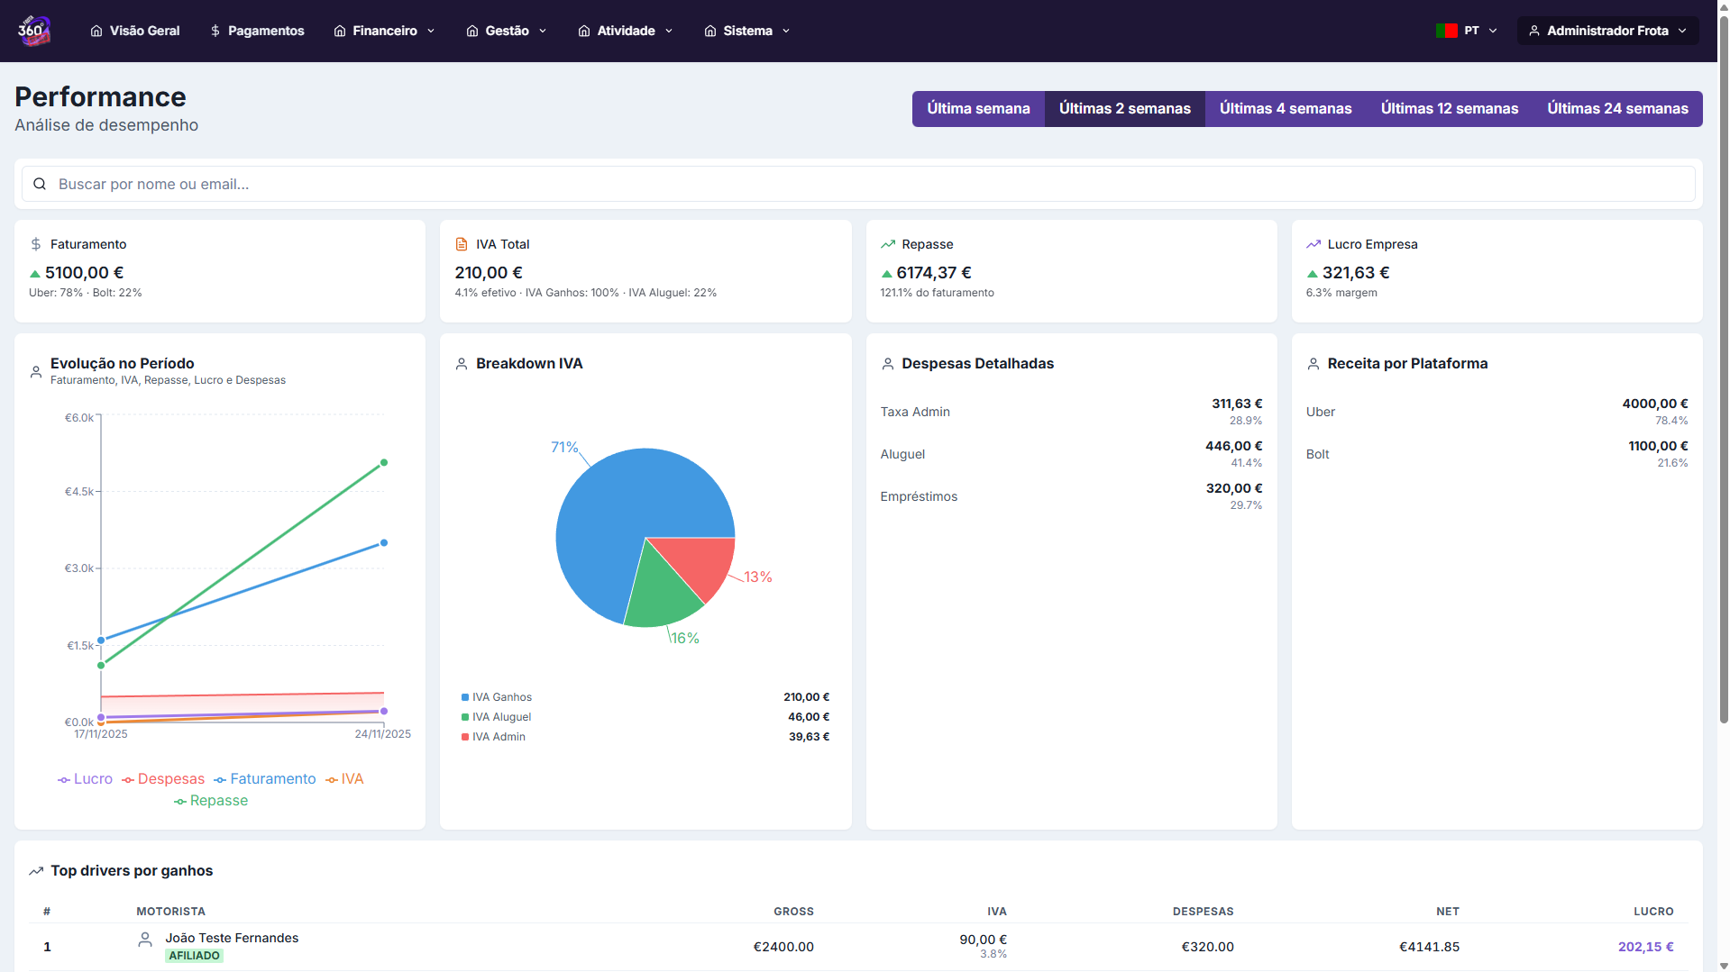Toggle Despesas series in chart legend
This screenshot has width=1730, height=972.
click(x=163, y=779)
